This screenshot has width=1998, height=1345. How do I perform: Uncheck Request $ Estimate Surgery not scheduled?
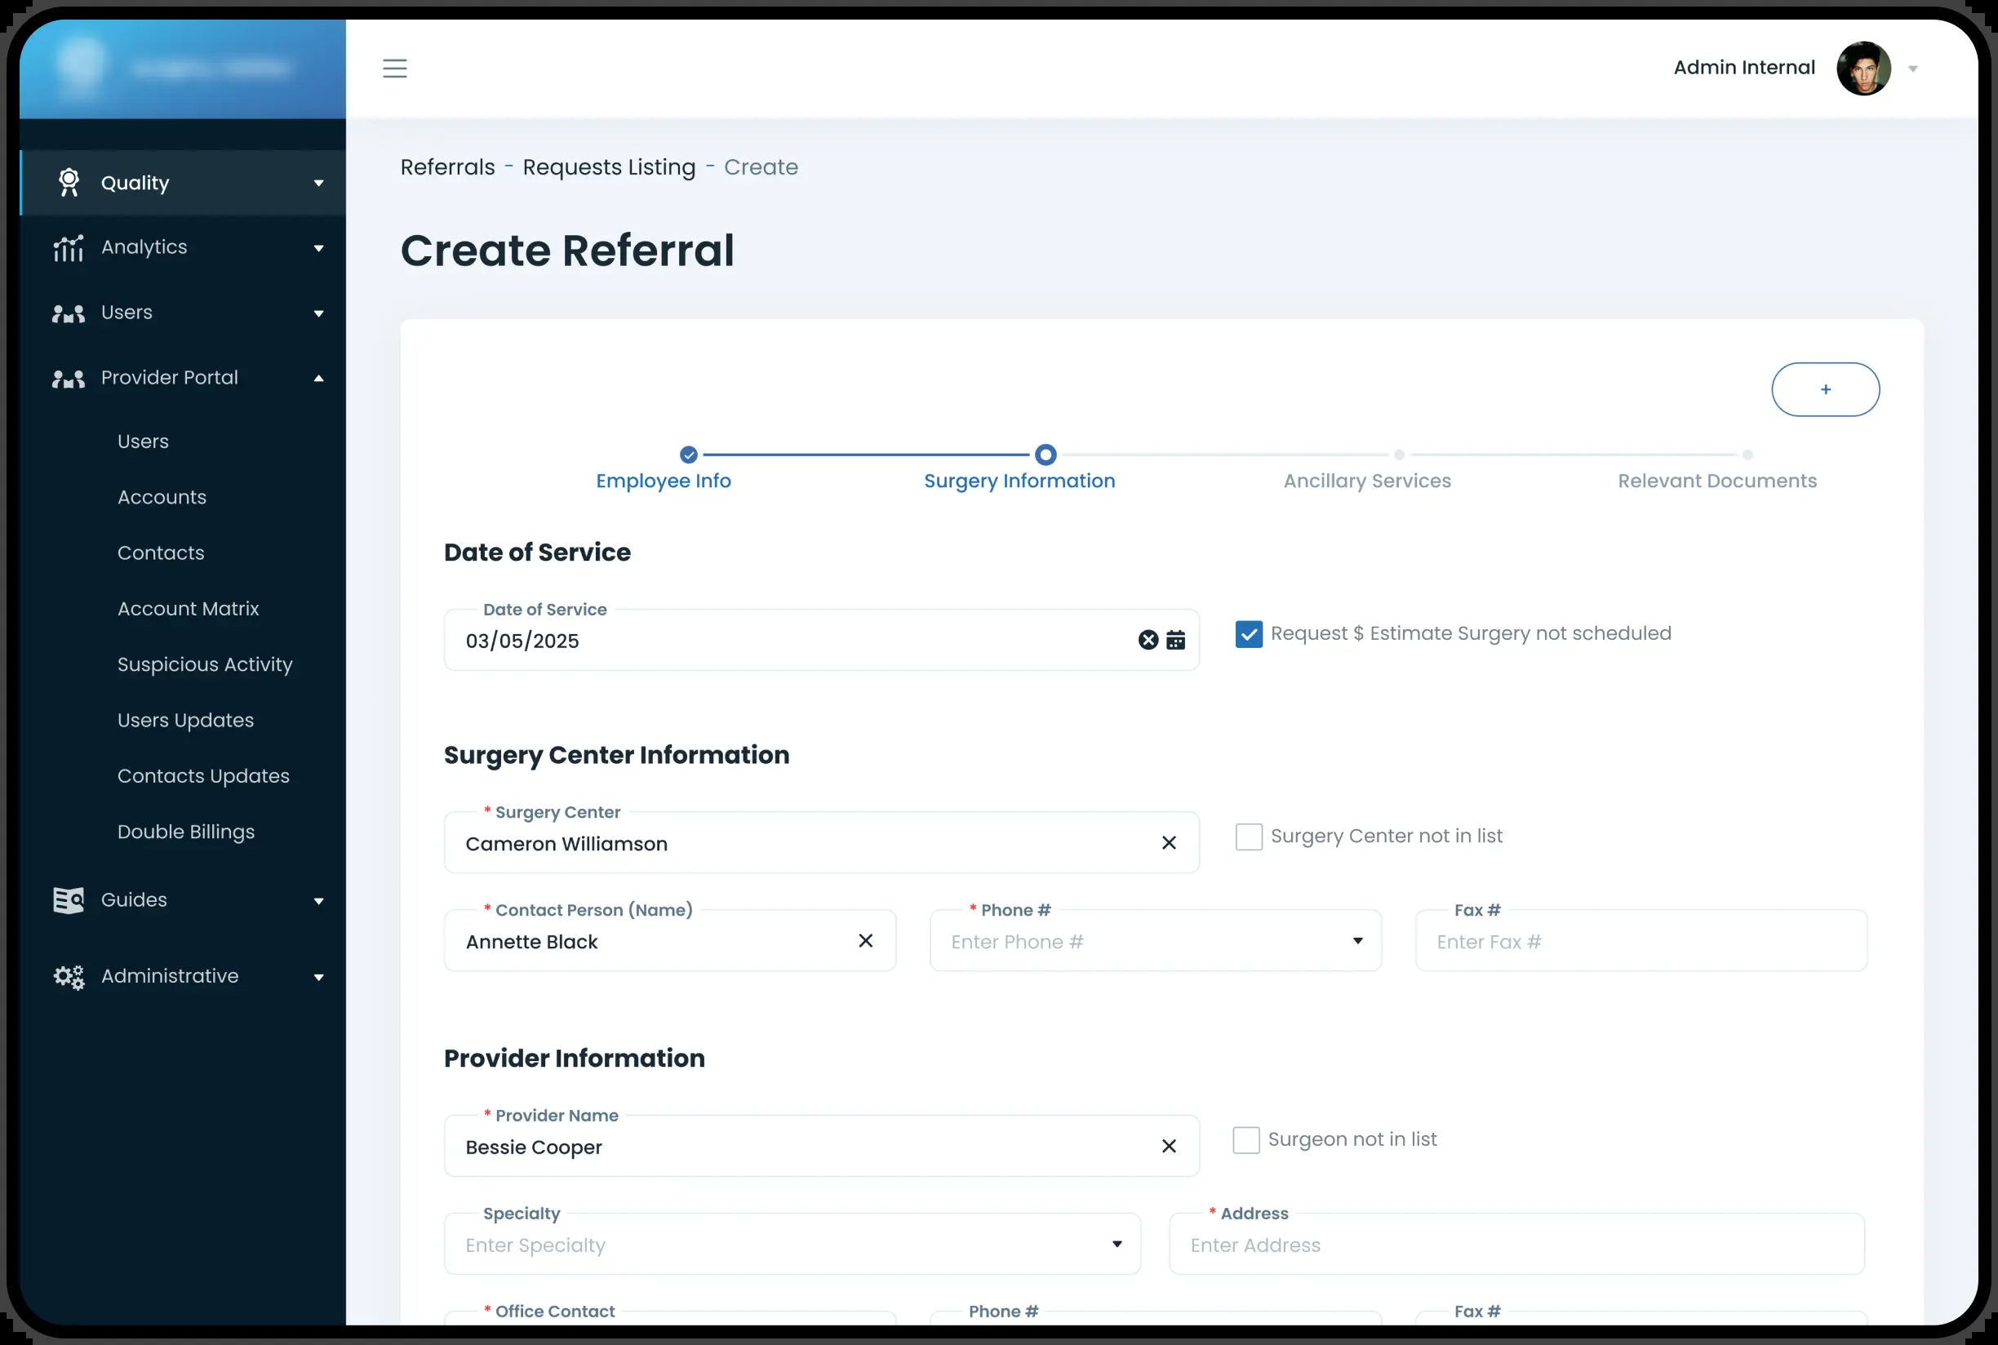(1248, 634)
